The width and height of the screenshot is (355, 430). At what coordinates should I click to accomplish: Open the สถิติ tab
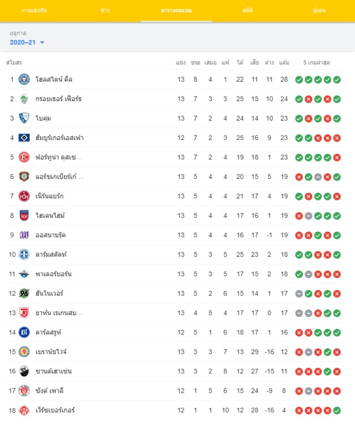click(x=247, y=11)
